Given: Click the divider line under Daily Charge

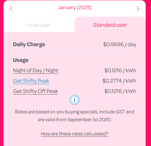Looking at the screenshot, I should click(75, 53).
